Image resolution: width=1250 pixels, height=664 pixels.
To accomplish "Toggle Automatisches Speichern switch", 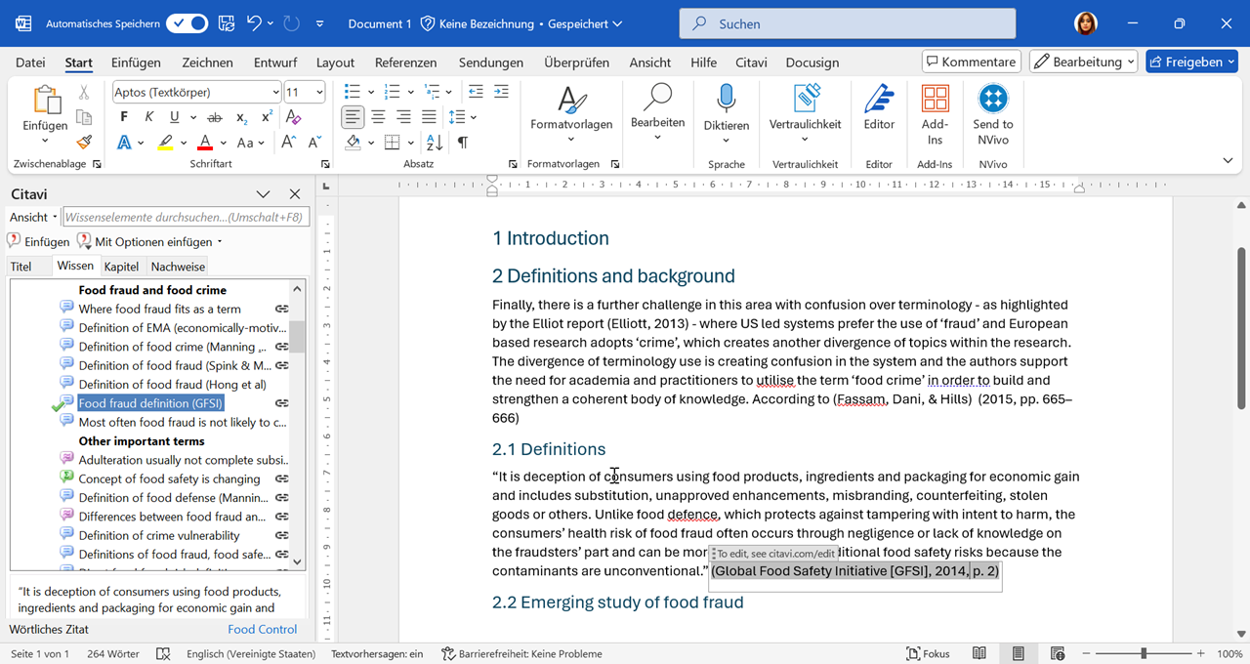I will [186, 23].
